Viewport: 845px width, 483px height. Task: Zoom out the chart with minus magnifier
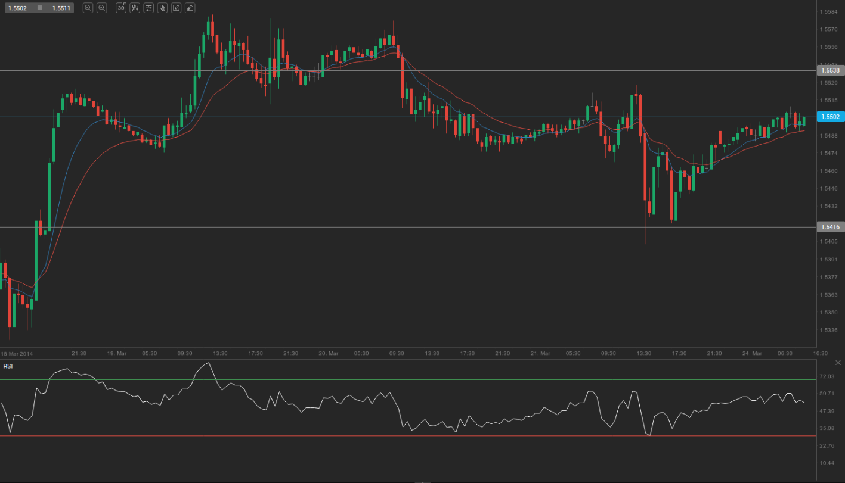(x=88, y=8)
